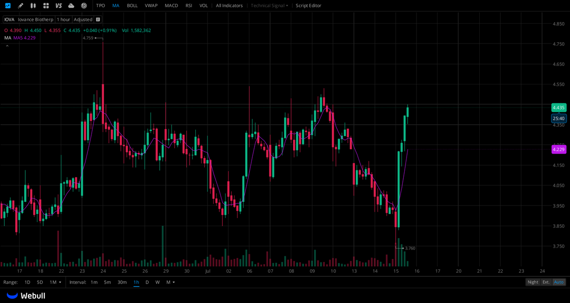The image size is (570, 303).
Task: Click the 25:40 countdown label
Action: pyautogui.click(x=559, y=119)
